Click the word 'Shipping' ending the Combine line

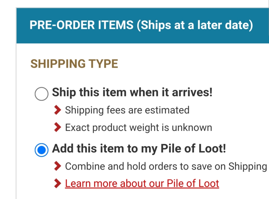(x=247, y=166)
